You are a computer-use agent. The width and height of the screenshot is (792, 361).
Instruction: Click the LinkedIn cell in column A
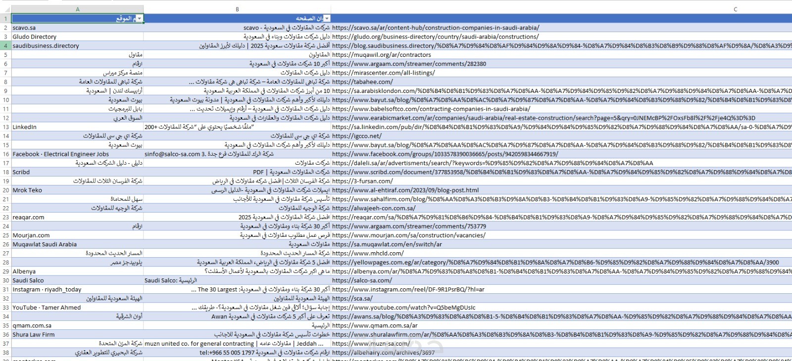[77, 127]
